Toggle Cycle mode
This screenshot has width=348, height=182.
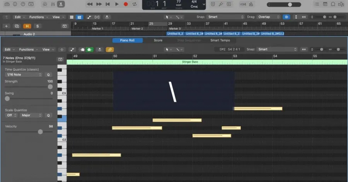(135, 4)
